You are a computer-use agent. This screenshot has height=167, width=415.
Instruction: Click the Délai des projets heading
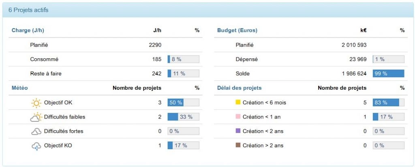[x=239, y=88]
